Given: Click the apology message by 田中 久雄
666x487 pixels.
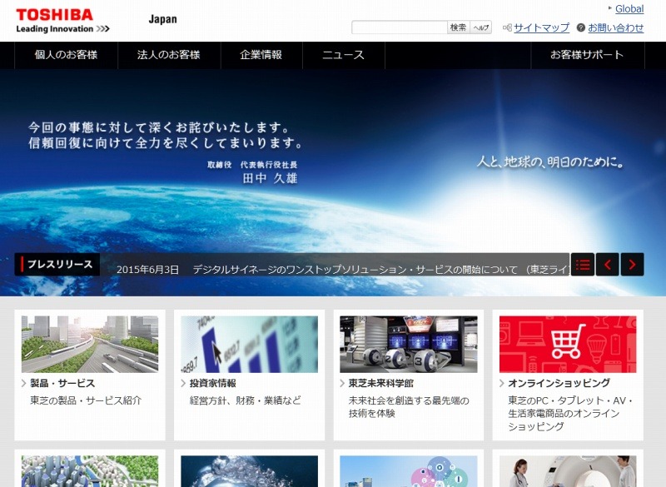Looking at the screenshot, I should pyautogui.click(x=165, y=153).
